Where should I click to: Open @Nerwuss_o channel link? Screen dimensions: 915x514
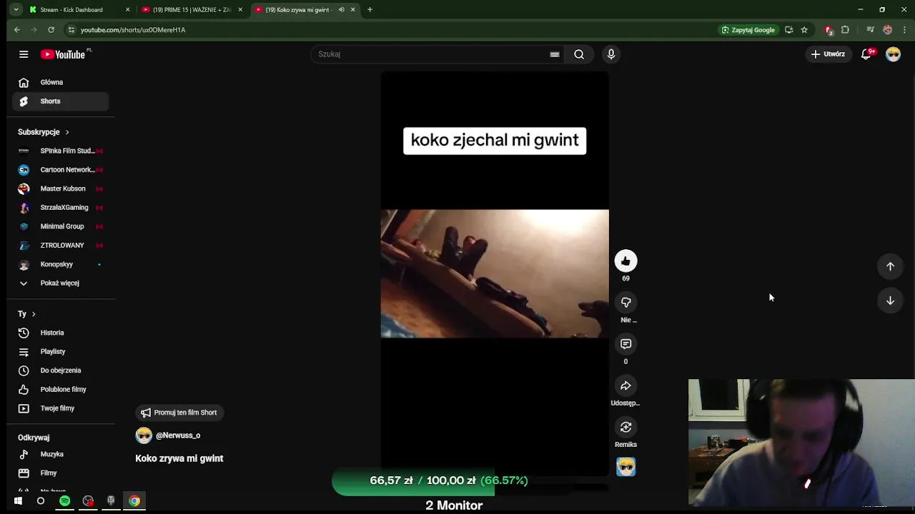[178, 435]
